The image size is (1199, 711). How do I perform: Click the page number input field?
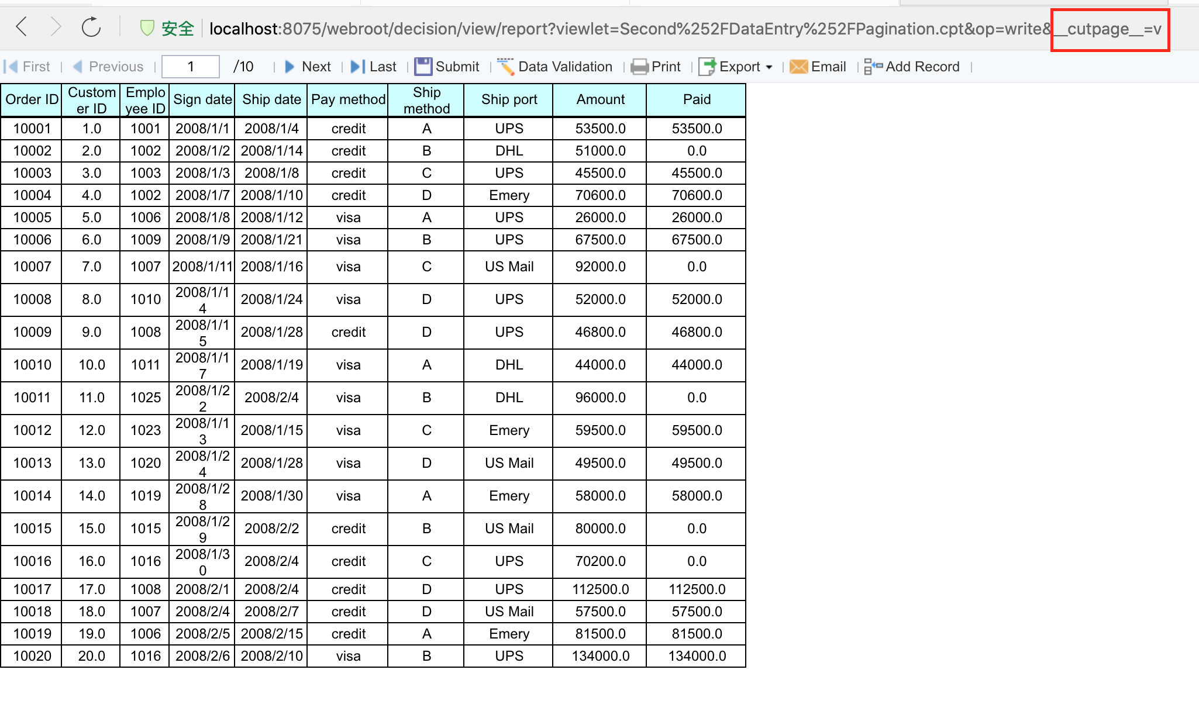(190, 66)
